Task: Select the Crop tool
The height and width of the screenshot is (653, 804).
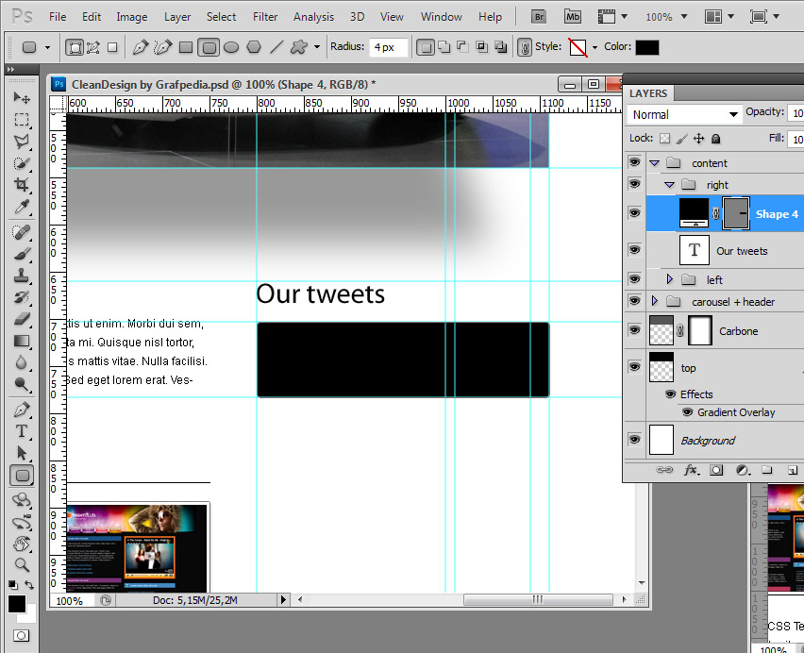Action: point(22,185)
